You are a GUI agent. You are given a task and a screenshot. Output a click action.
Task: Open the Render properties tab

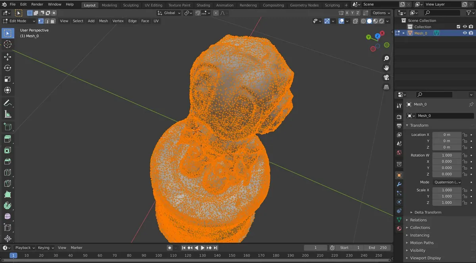coord(399,117)
